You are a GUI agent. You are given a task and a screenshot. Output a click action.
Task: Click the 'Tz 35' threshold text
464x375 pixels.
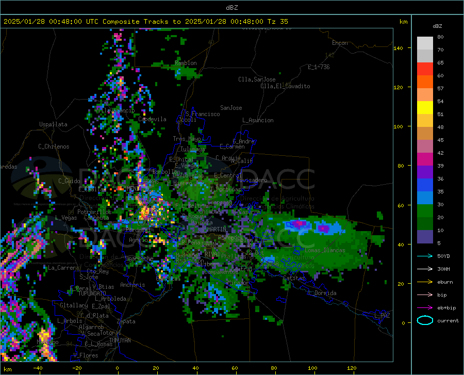(277, 22)
